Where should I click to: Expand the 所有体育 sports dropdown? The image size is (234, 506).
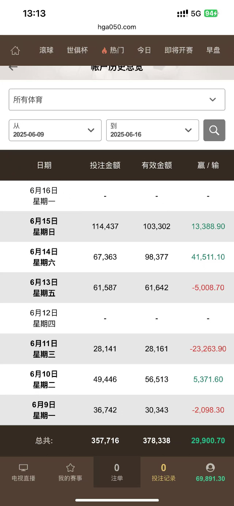click(117, 100)
